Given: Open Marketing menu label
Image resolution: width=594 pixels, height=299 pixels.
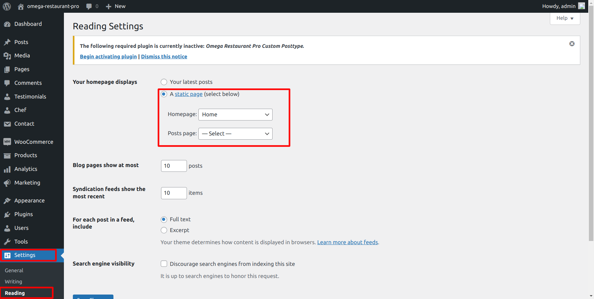Looking at the screenshot, I should [x=27, y=183].
